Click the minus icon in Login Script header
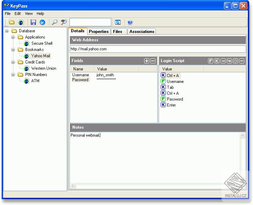This screenshot has width=253, height=205. 242,61
